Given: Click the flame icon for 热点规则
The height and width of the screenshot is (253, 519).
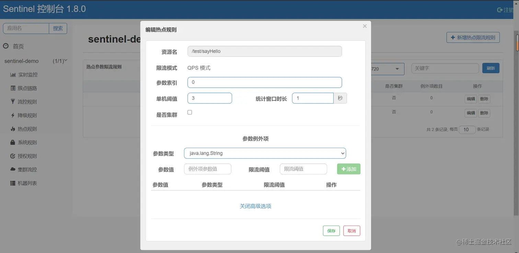Looking at the screenshot, I should tap(13, 129).
